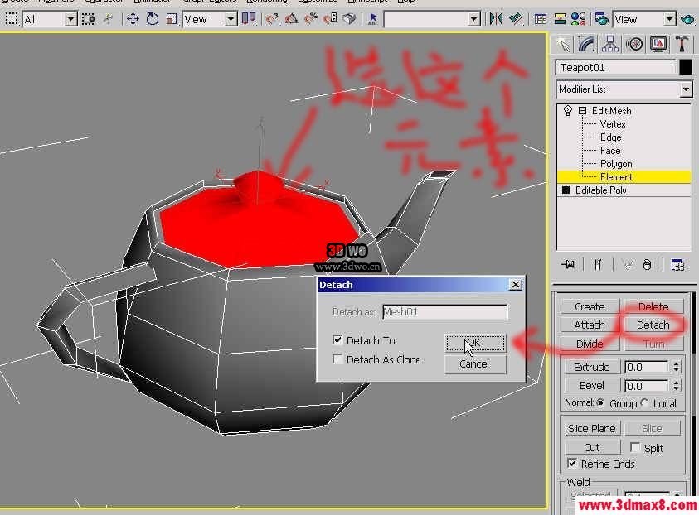Click the Delete button
The image size is (699, 515).
[653, 306]
